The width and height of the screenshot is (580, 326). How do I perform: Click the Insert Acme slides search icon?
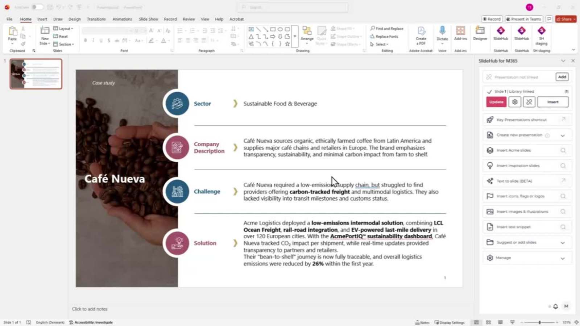(563, 150)
